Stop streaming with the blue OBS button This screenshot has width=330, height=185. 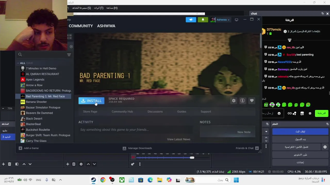(x=300, y=132)
